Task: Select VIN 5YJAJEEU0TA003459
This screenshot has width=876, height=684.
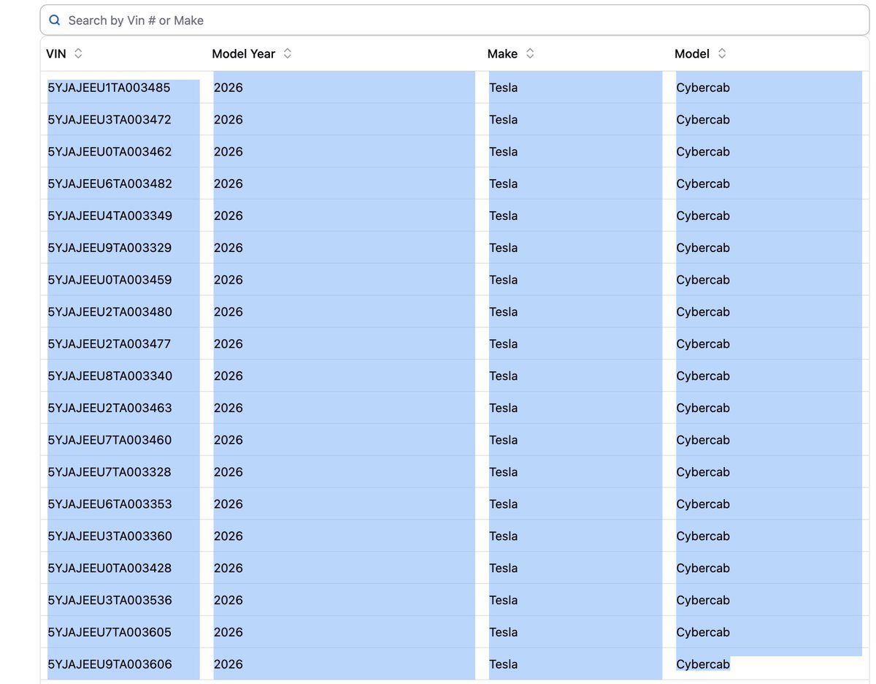Action: (109, 280)
